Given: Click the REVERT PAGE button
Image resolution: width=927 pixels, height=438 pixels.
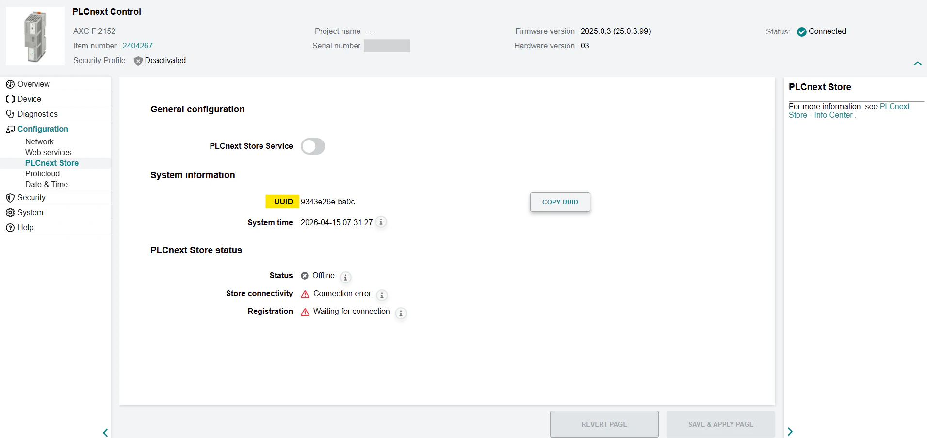Looking at the screenshot, I should pyautogui.click(x=604, y=424).
